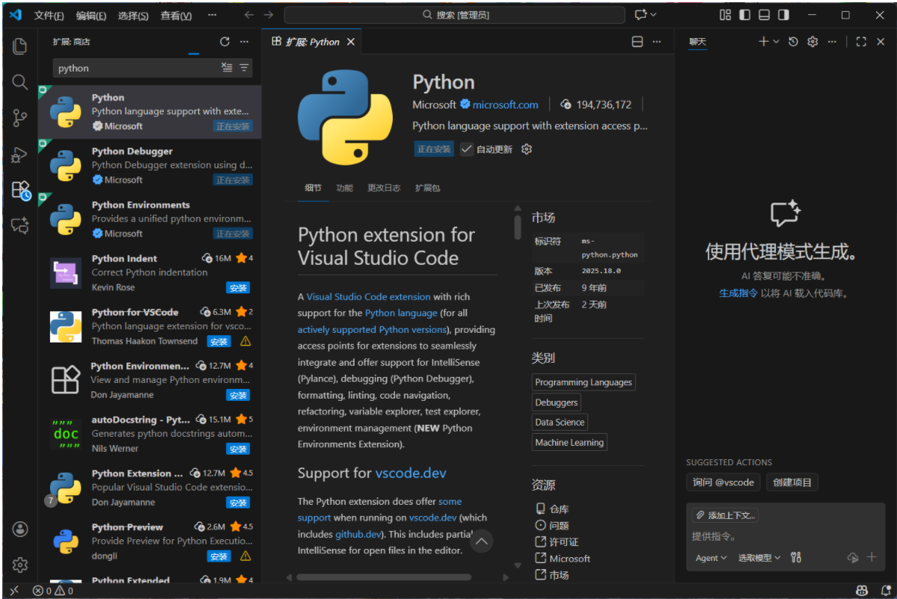
Task: Toggle secondary sidebar visibility
Action: coord(784,15)
